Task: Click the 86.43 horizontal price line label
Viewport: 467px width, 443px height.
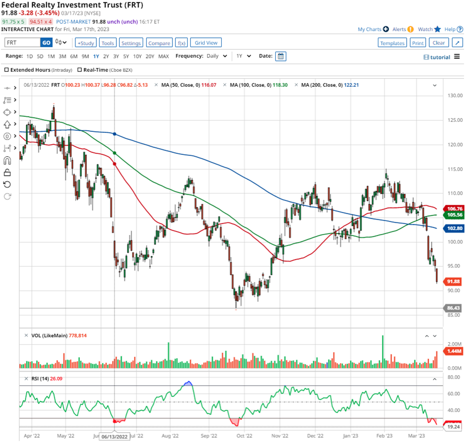Action: (453, 308)
